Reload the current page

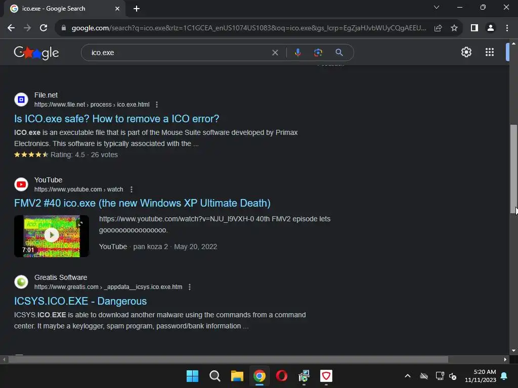click(x=44, y=28)
